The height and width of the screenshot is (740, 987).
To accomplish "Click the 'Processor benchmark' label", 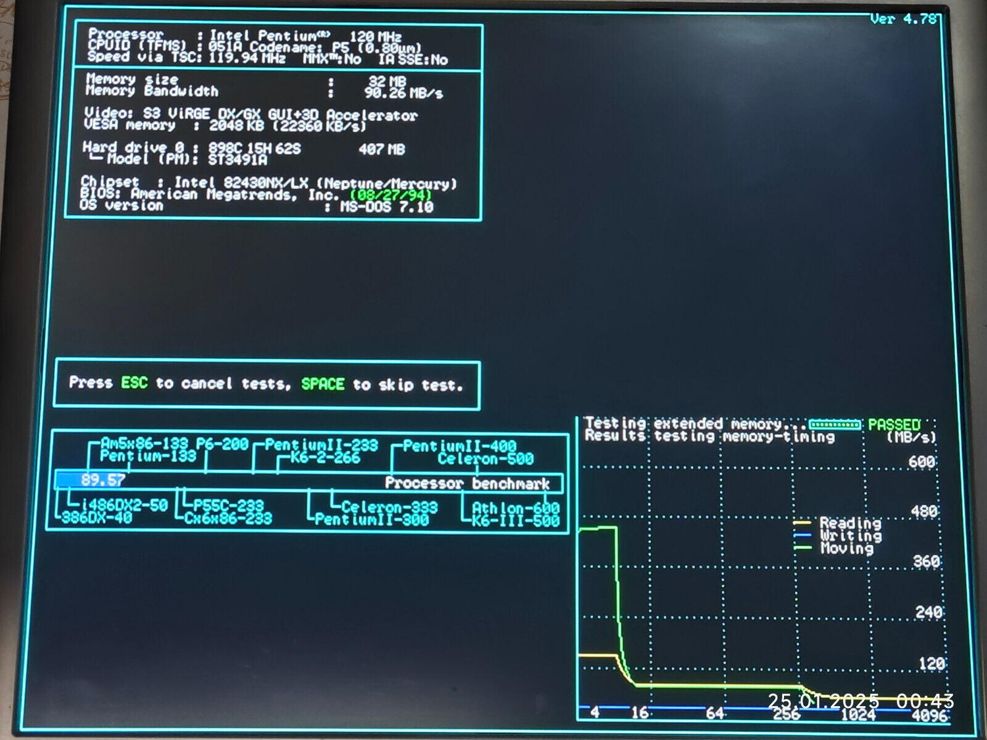I will [467, 483].
